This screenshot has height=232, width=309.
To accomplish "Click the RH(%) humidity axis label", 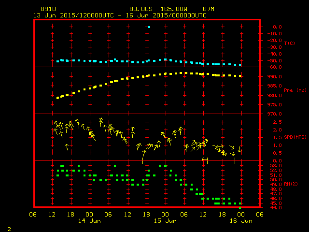I will (x=291, y=184).
